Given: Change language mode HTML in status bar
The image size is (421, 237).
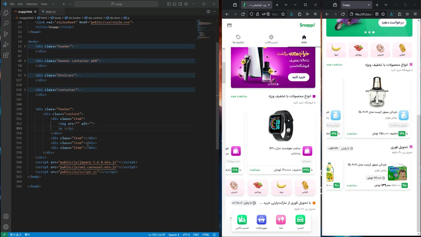Looking at the screenshot, I should pyautogui.click(x=206, y=235).
